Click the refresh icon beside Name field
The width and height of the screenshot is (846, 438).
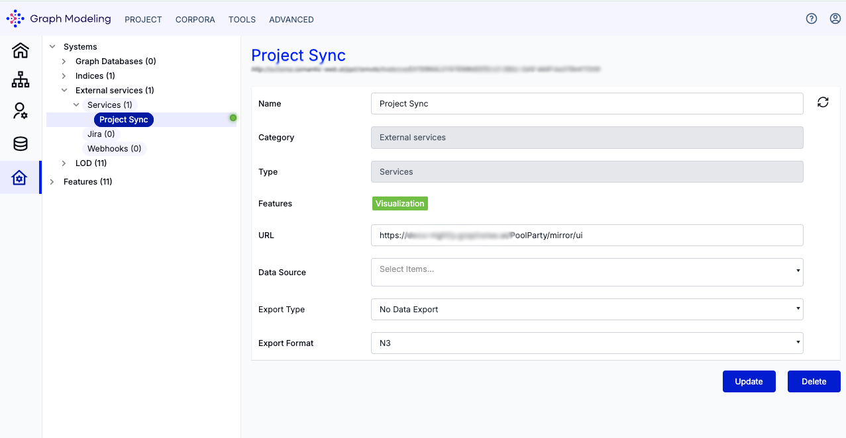pyautogui.click(x=823, y=102)
